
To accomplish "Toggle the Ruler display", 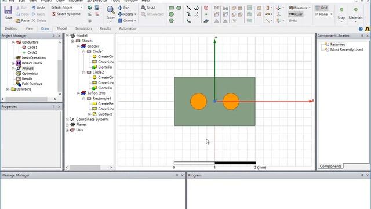I will click(296, 14).
